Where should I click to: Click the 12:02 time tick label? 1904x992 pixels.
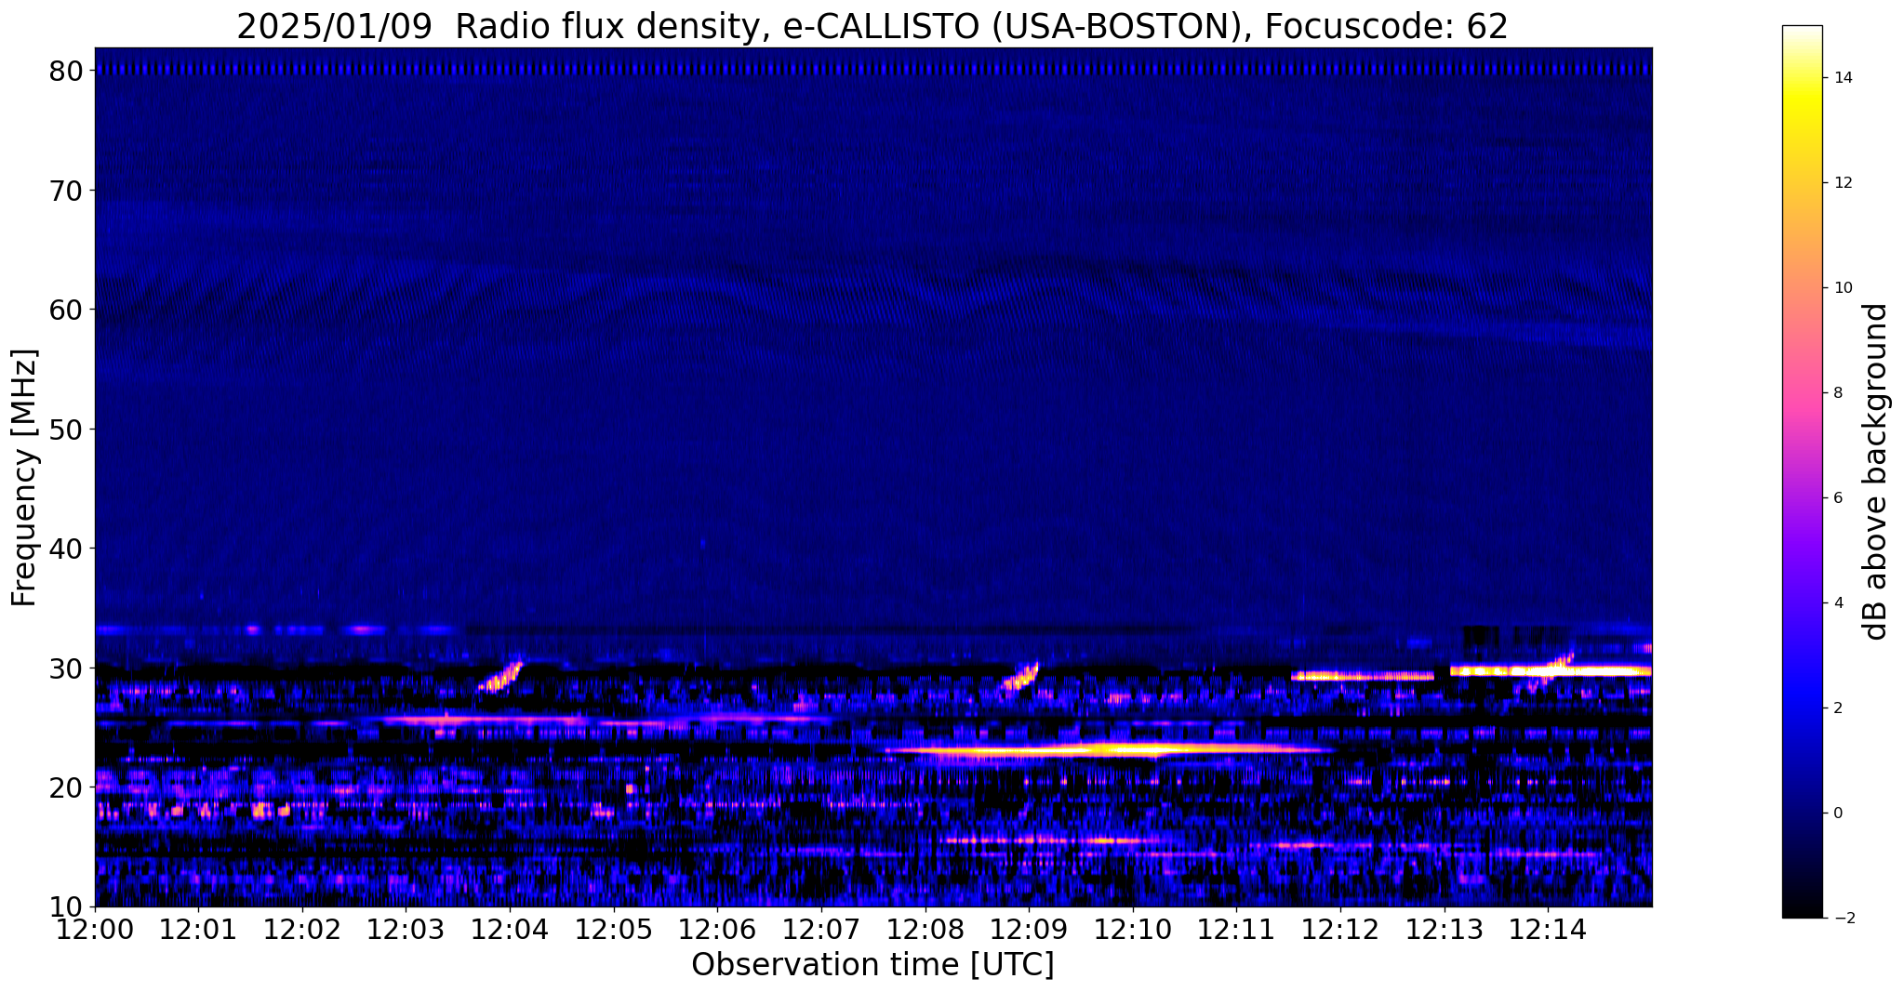[x=302, y=929]
